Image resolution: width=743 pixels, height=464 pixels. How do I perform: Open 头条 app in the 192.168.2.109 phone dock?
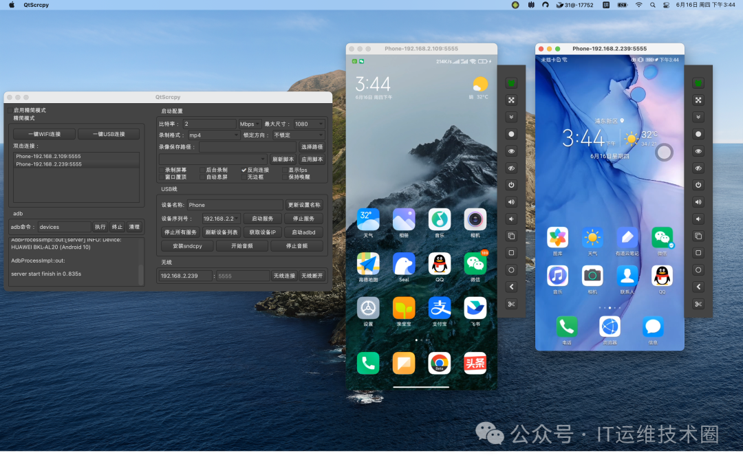point(475,363)
